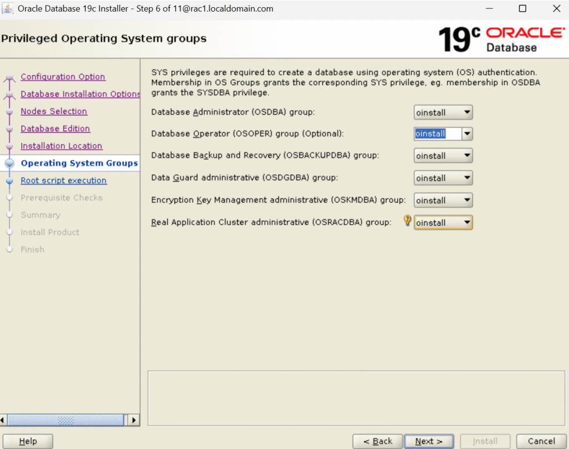This screenshot has width=569, height=449.
Task: Click the Java icon in the title bar
Action: [x=8, y=9]
